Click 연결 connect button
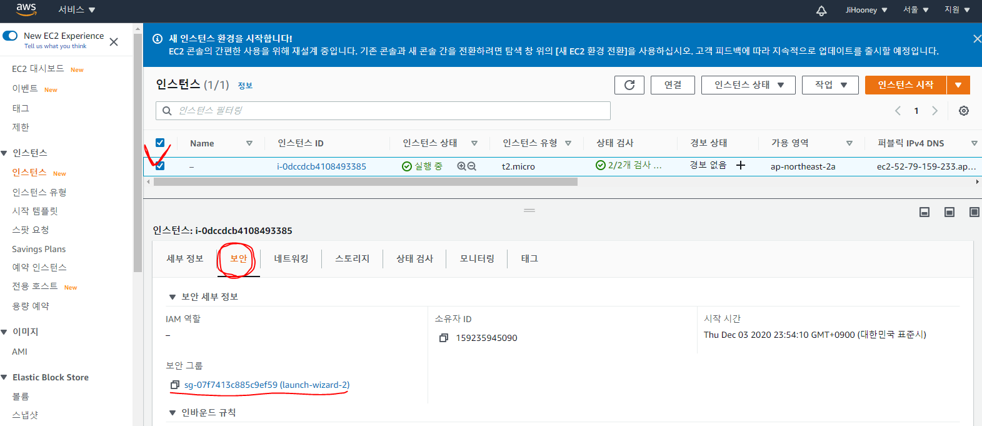This screenshot has height=426, width=982. pyautogui.click(x=673, y=85)
